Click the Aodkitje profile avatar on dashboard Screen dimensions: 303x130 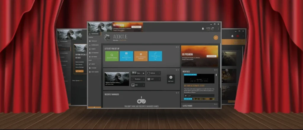[107, 38]
